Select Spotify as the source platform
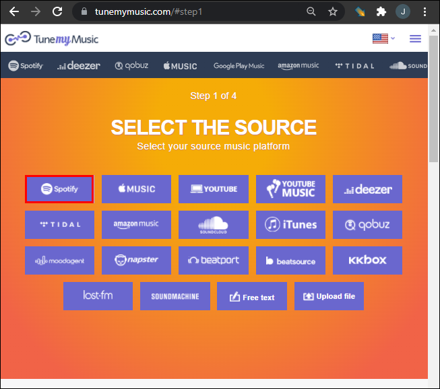The image size is (440, 389). click(59, 189)
